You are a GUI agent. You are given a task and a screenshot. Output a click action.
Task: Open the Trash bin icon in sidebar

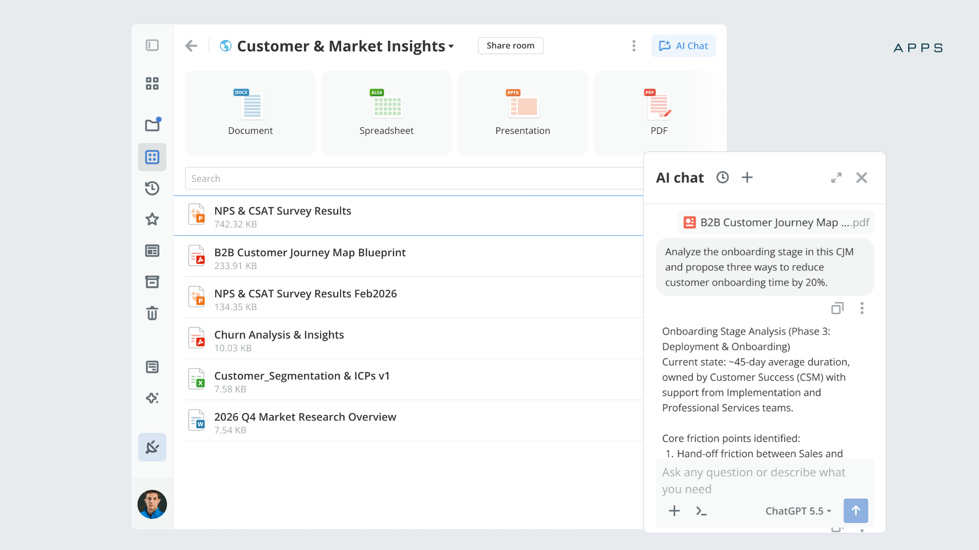[152, 313]
